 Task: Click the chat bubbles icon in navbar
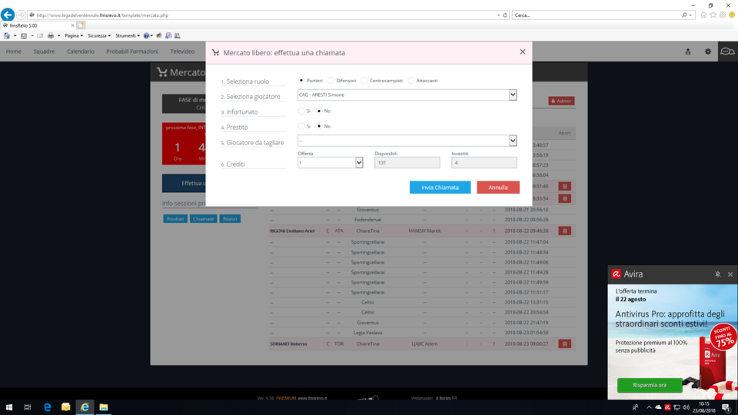tap(726, 51)
